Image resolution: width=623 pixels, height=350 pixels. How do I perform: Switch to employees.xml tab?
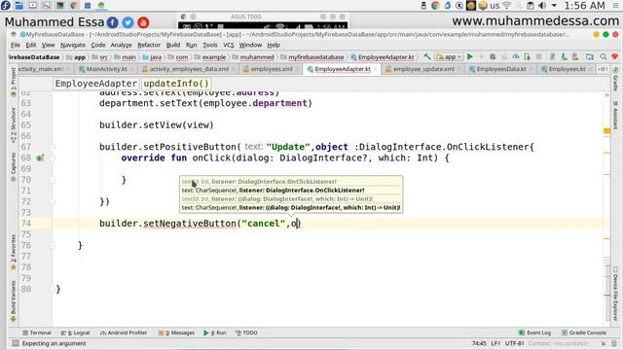click(272, 69)
